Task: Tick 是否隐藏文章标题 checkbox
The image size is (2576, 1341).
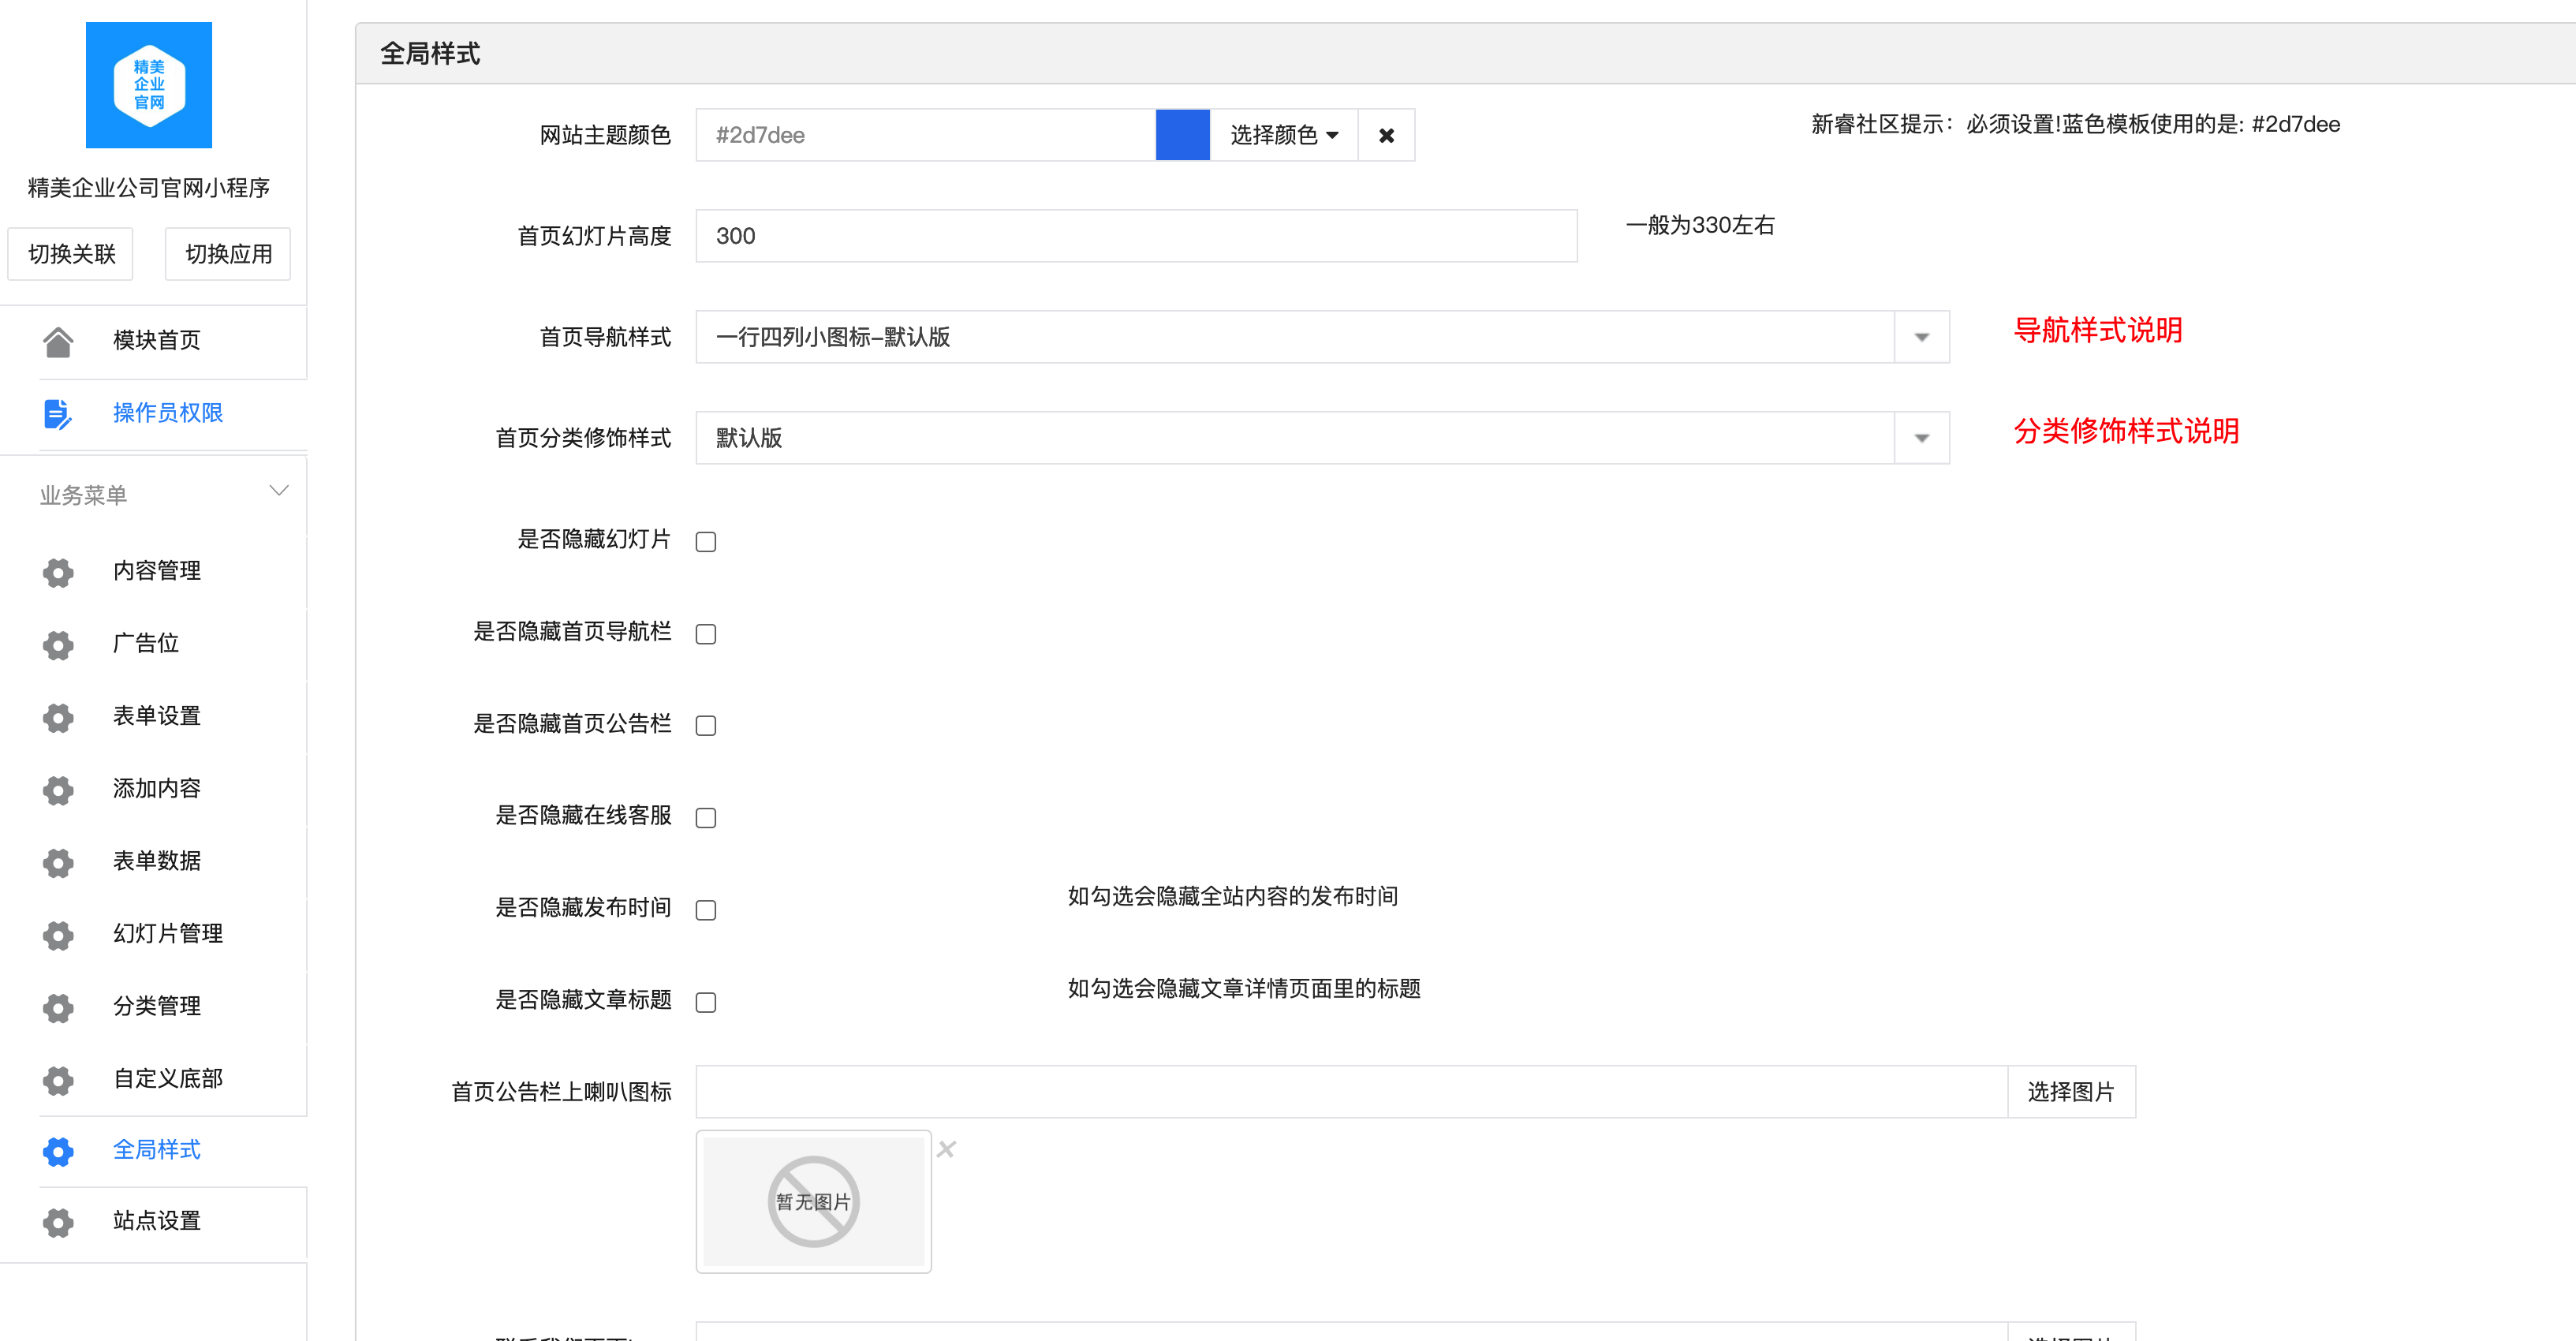Action: click(706, 1002)
